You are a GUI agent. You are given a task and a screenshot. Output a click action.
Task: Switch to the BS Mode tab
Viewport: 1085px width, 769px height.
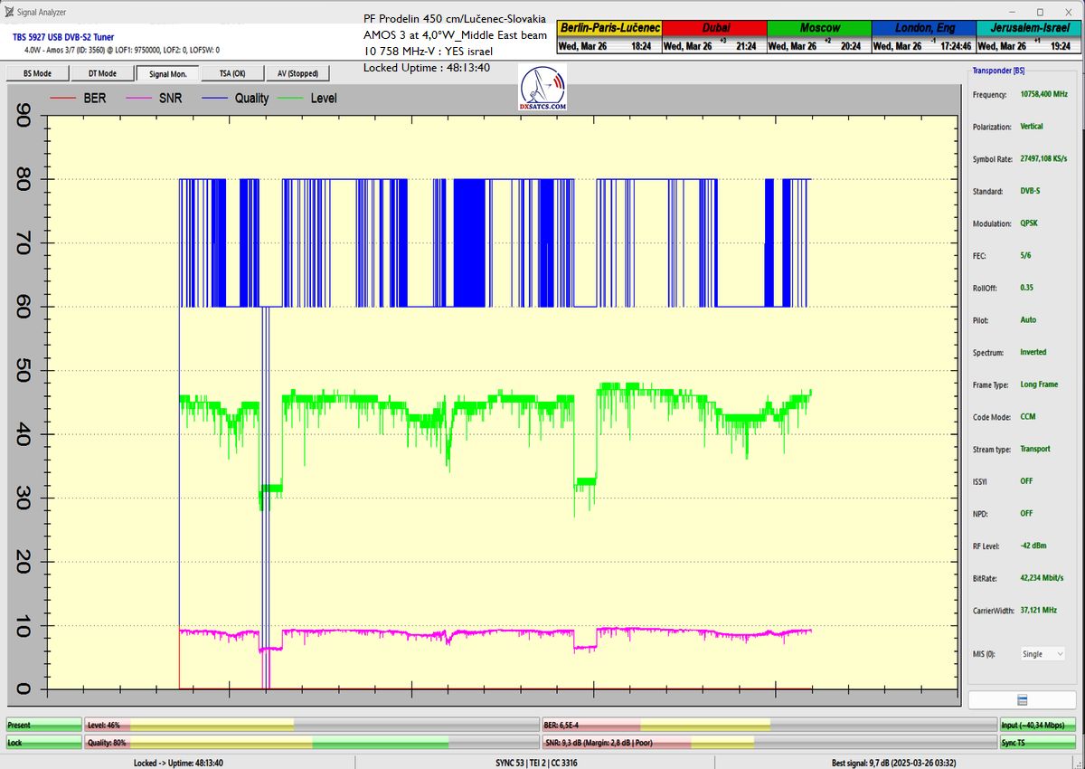pyautogui.click(x=36, y=73)
